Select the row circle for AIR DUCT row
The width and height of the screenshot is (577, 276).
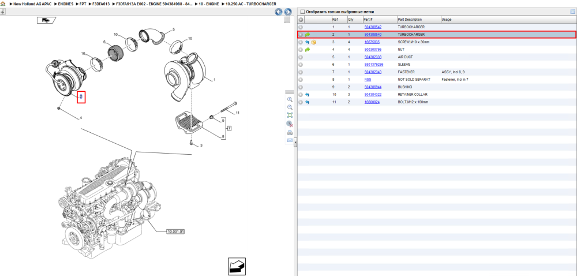pos(301,57)
